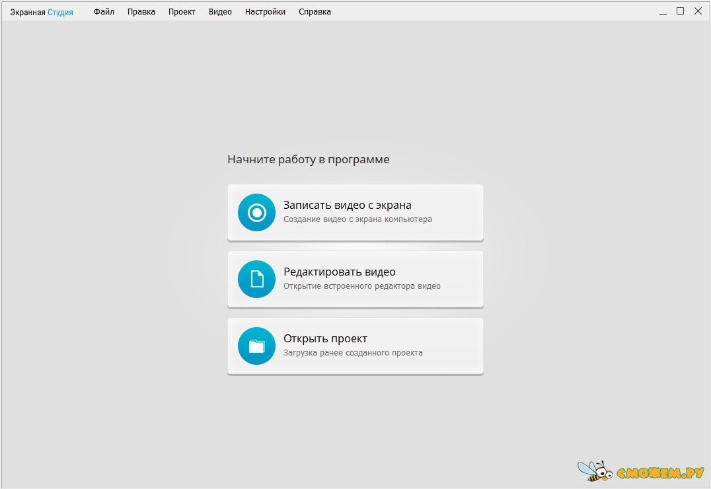Screen dimensions: 711x489
Task: Open the Правка menu
Action: (x=141, y=12)
